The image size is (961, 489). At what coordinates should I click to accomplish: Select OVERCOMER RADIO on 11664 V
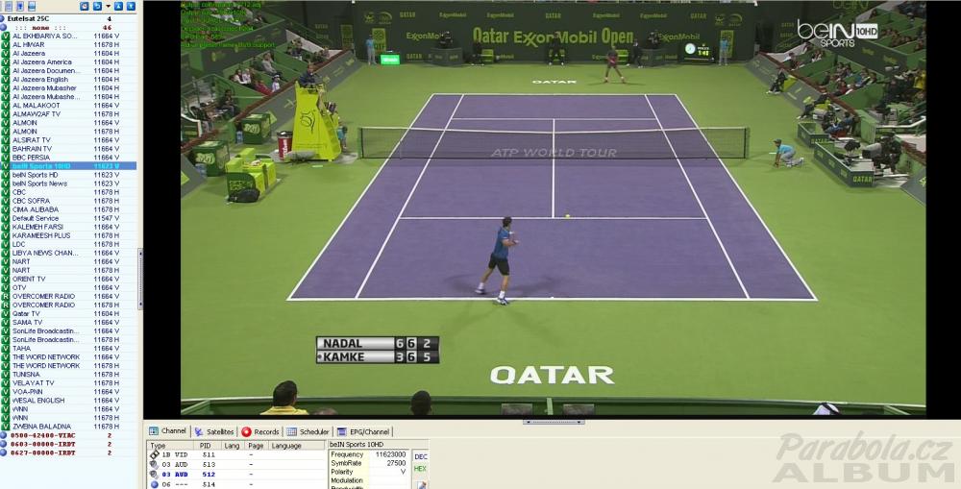(x=68, y=296)
